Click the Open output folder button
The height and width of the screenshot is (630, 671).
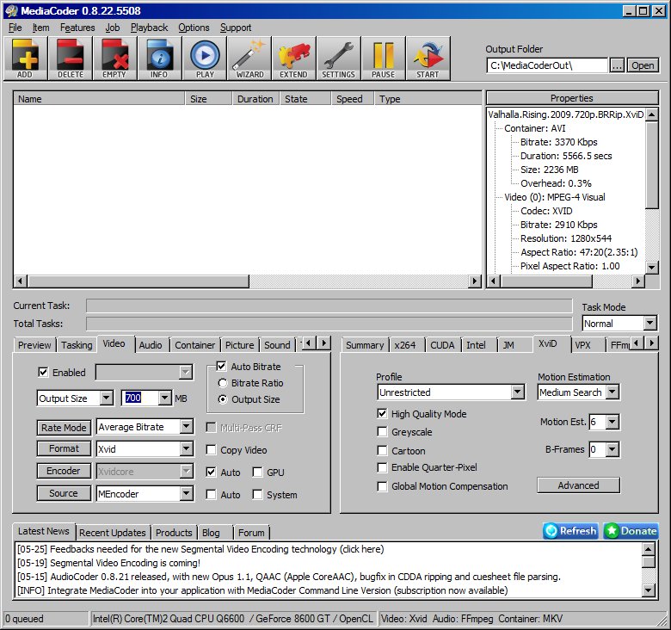(643, 65)
